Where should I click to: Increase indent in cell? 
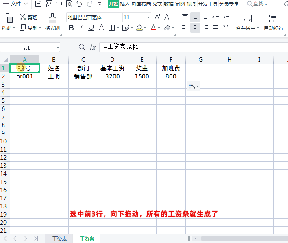coord(226,17)
